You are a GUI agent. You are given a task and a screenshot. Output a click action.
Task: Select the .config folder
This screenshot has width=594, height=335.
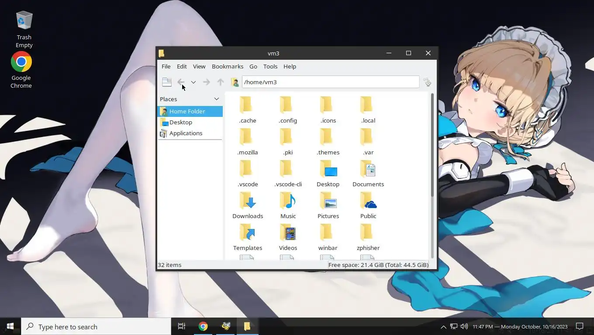[x=288, y=110]
